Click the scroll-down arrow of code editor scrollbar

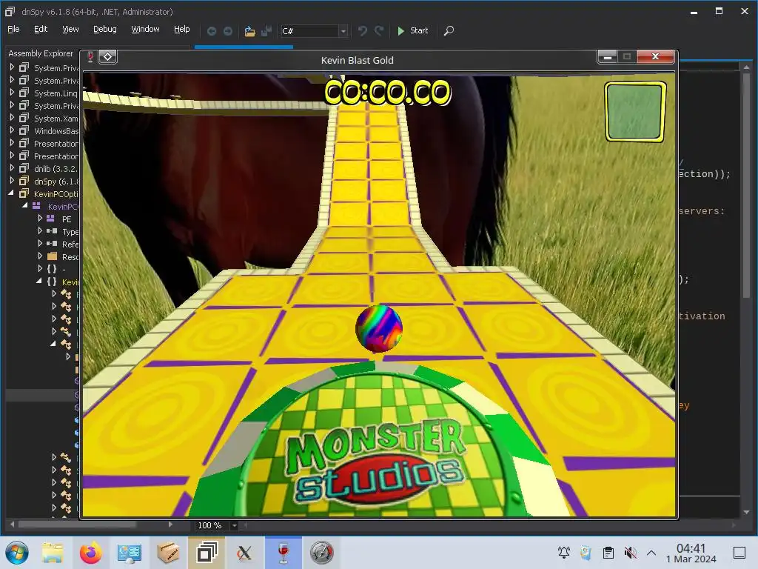[x=746, y=512]
